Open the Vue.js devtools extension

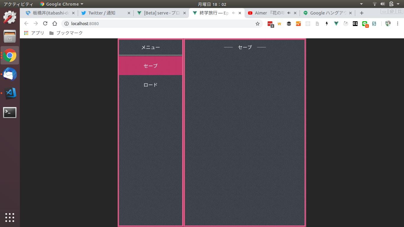pyautogui.click(x=336, y=24)
